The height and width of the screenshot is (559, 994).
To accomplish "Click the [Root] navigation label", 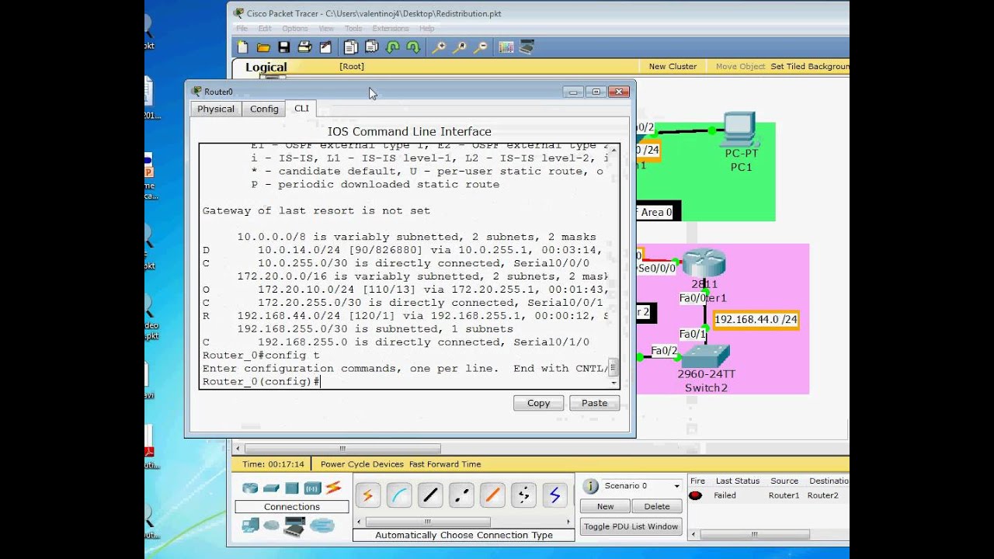I will [x=352, y=67].
